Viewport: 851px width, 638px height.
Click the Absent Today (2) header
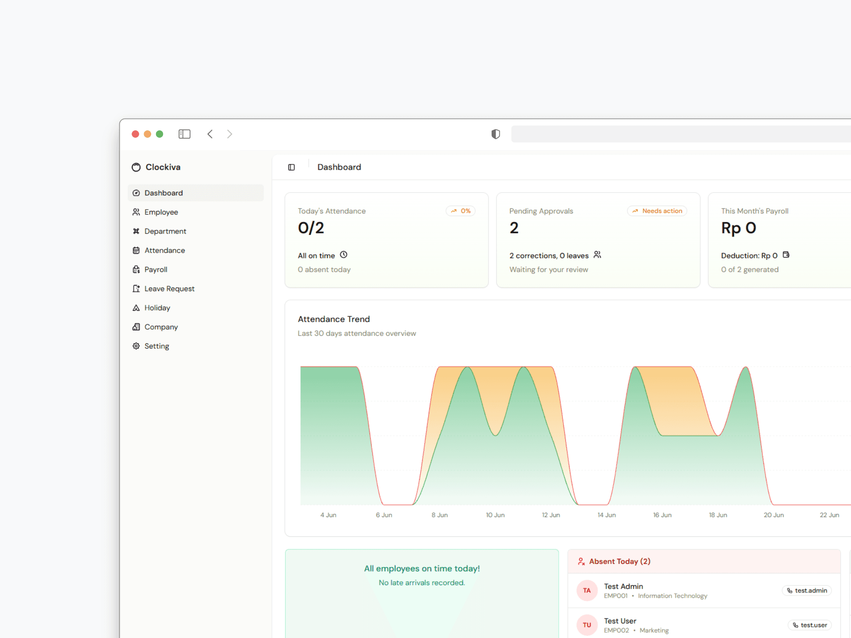click(704, 561)
